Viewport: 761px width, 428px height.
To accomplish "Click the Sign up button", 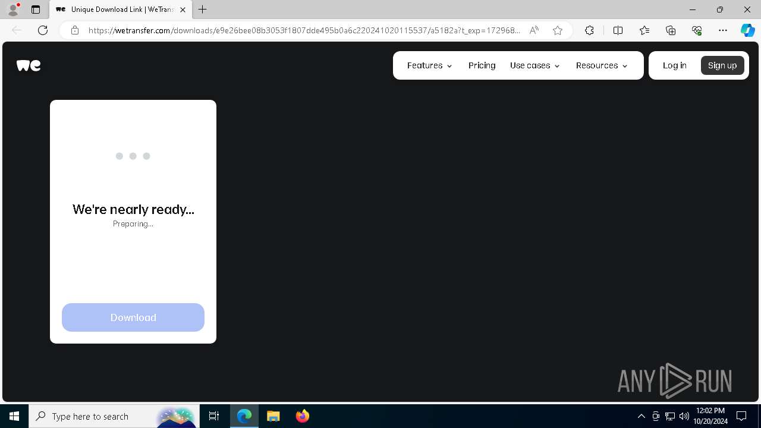I will pyautogui.click(x=722, y=65).
